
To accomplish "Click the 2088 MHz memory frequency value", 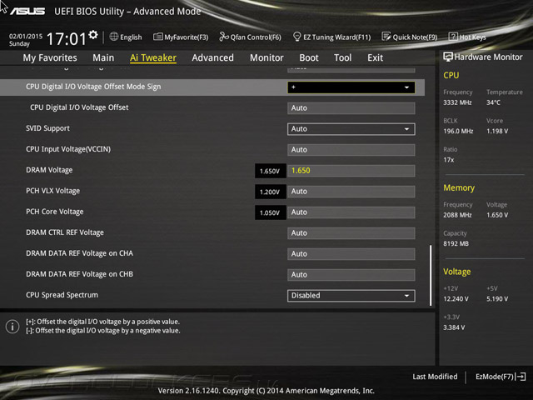I will tap(457, 215).
